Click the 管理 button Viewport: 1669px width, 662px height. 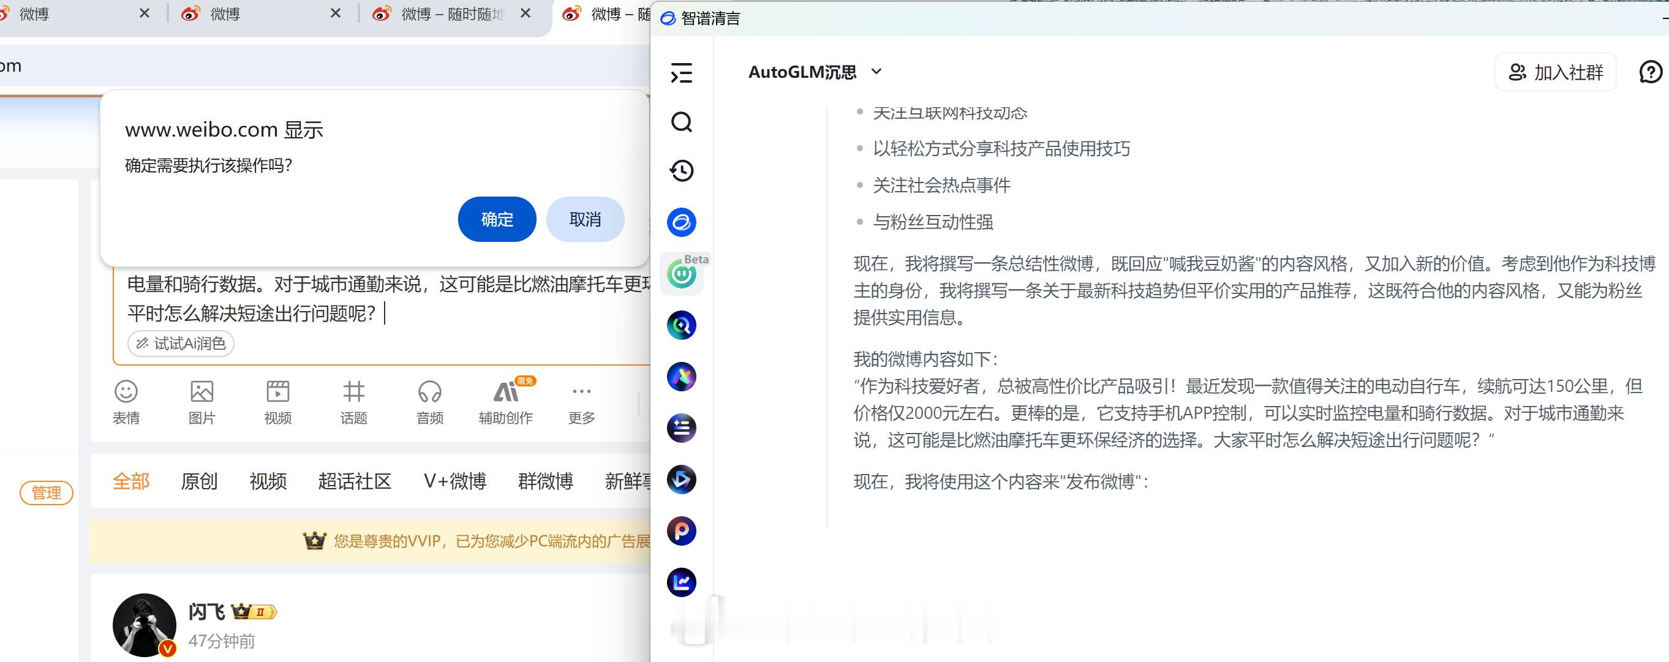(46, 493)
